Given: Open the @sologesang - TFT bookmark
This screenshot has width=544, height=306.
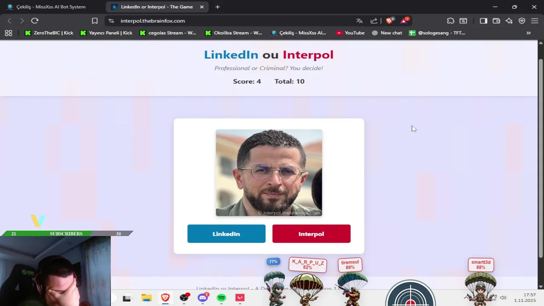Looking at the screenshot, I should [x=437, y=33].
